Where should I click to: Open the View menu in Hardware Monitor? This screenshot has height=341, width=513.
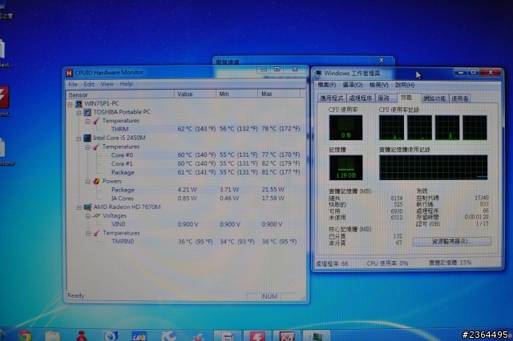(x=107, y=84)
